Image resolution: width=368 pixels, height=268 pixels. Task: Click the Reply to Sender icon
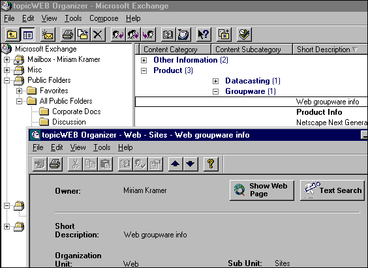click(x=118, y=35)
